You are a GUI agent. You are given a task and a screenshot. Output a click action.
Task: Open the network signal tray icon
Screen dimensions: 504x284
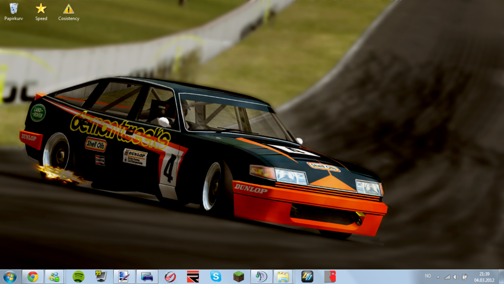coord(447,277)
